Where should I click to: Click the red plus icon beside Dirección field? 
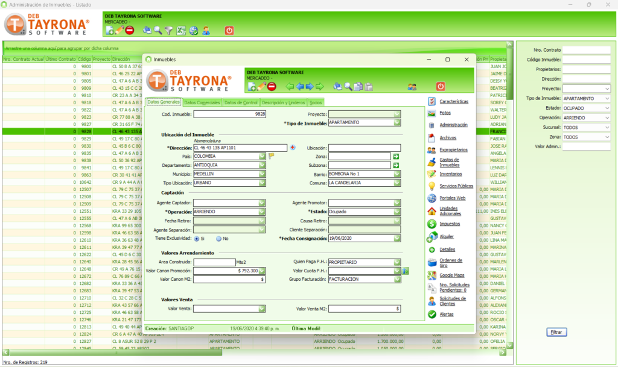[293, 147]
